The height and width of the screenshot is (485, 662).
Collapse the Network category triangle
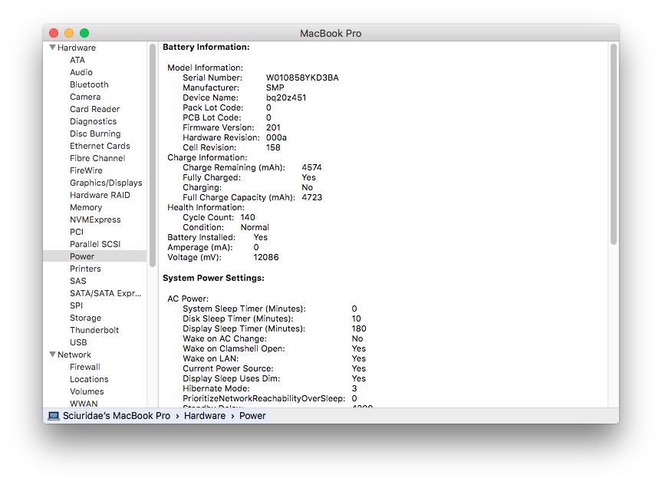(53, 355)
